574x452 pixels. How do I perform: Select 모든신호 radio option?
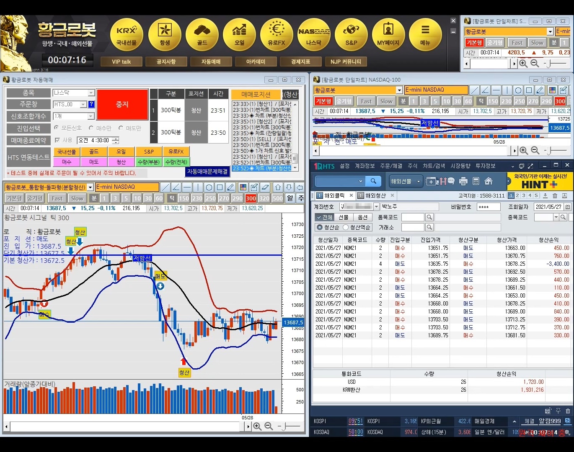point(57,128)
